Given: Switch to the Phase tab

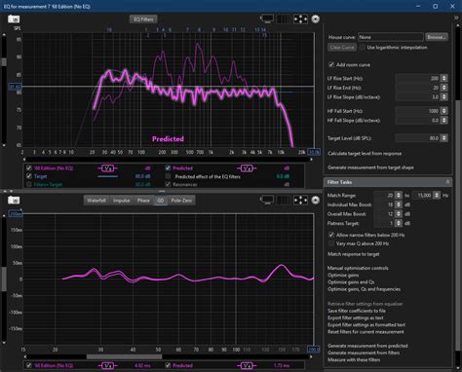Looking at the screenshot, I should click(x=143, y=201).
